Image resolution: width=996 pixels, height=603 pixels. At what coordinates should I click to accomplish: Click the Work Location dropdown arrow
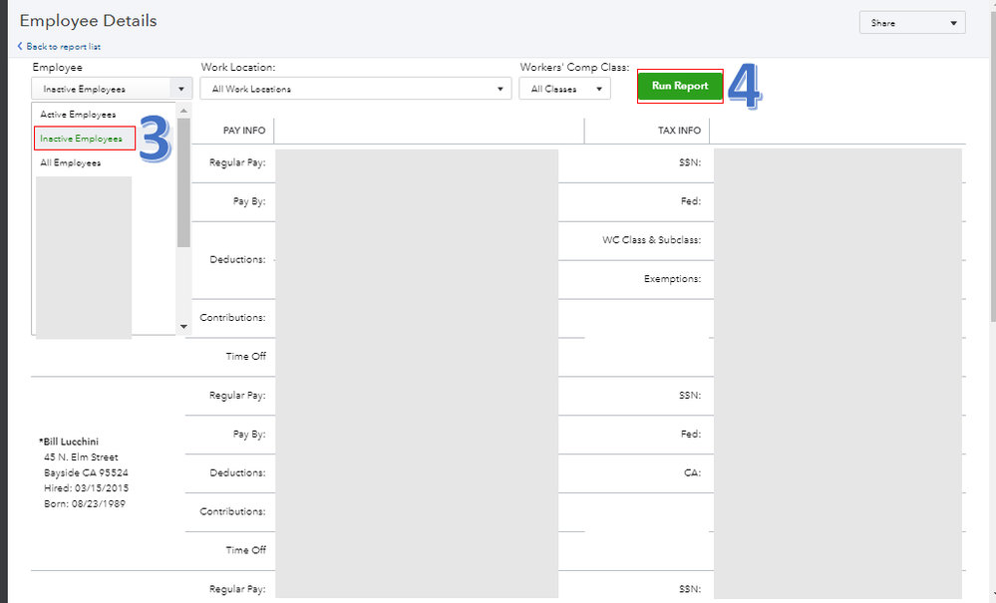500,89
